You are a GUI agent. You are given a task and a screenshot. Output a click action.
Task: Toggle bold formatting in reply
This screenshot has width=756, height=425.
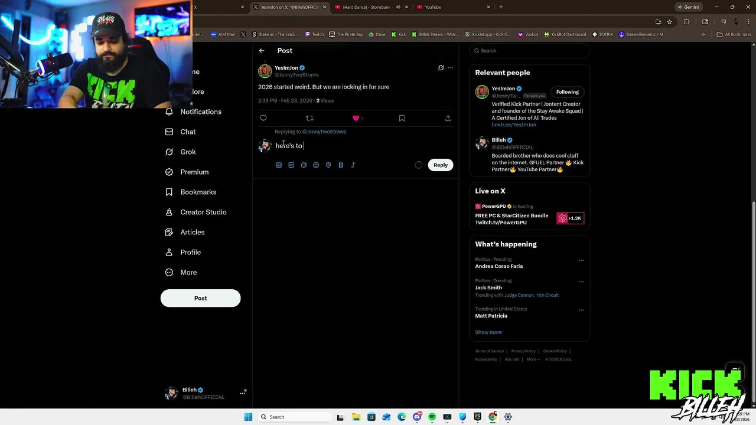(341, 165)
